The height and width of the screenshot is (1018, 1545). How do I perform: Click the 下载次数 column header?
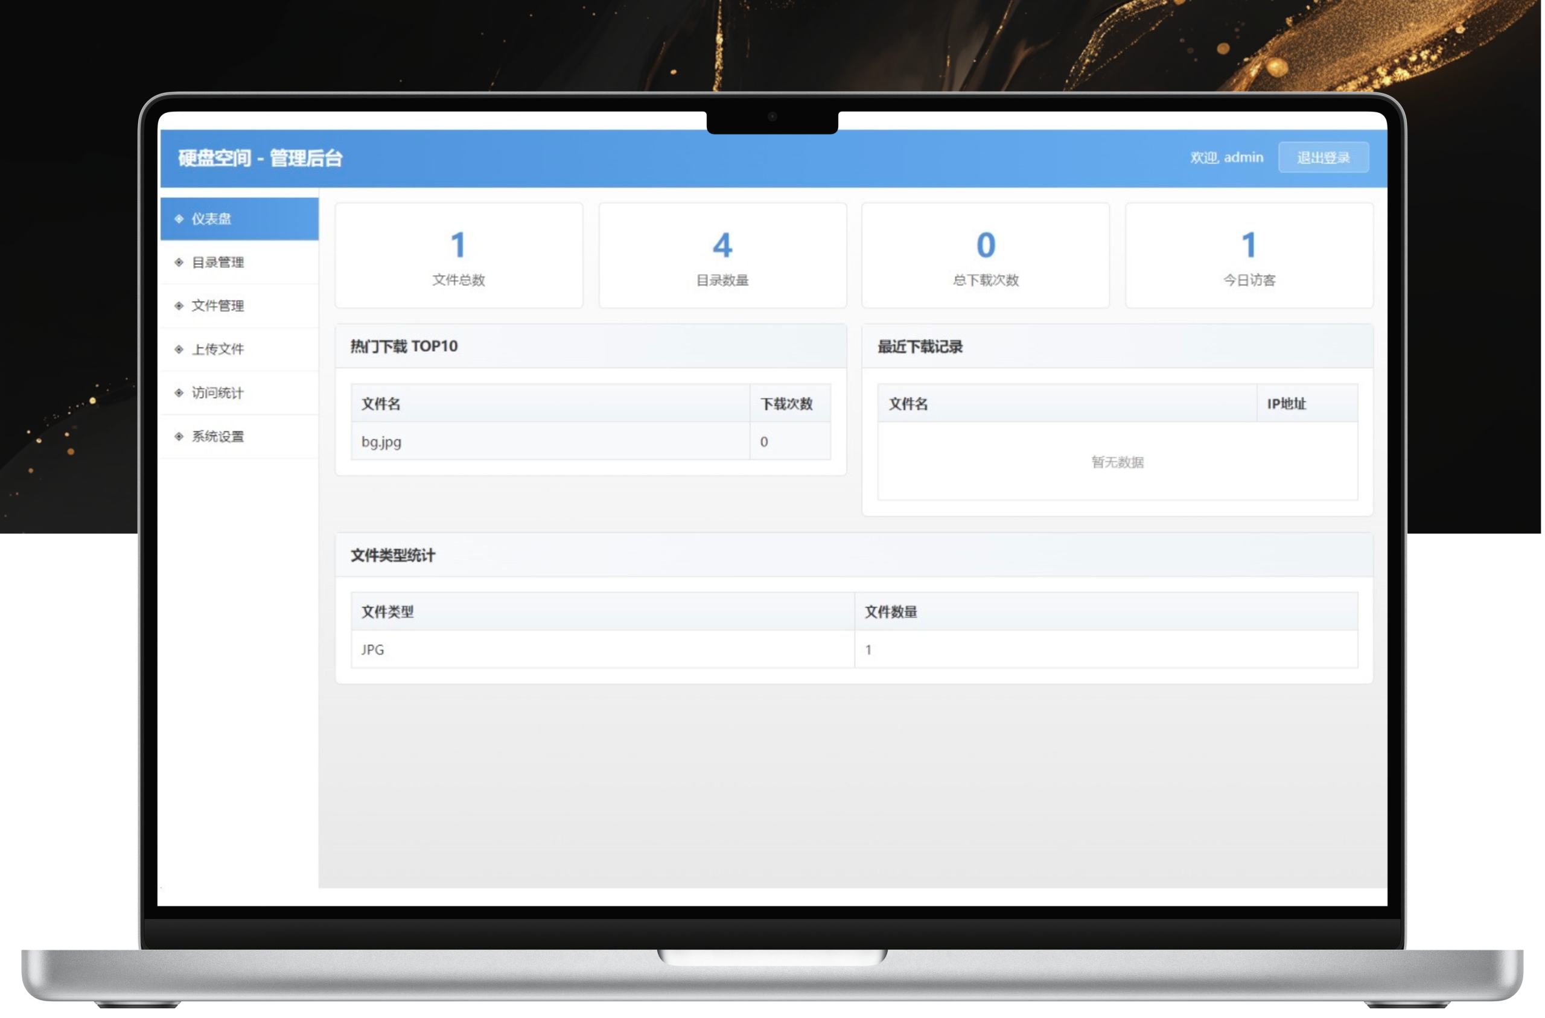pos(787,404)
